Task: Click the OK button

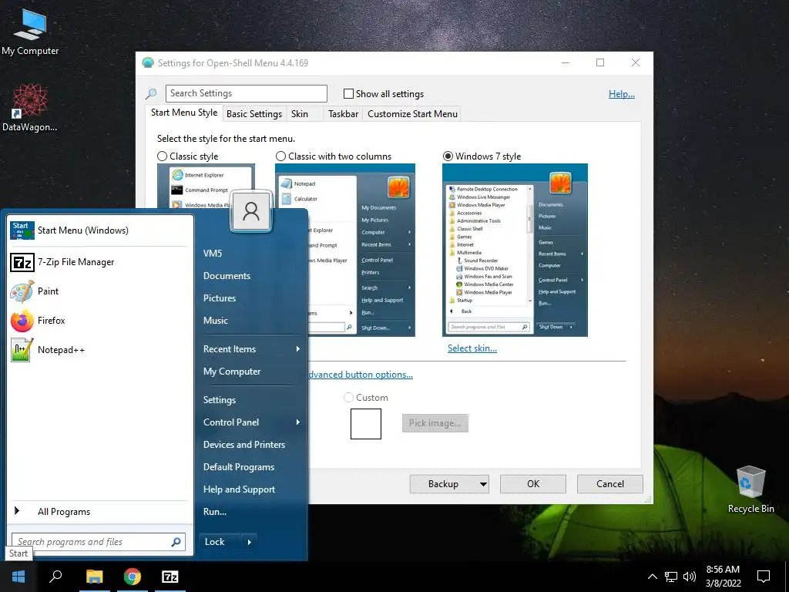Action: [533, 484]
